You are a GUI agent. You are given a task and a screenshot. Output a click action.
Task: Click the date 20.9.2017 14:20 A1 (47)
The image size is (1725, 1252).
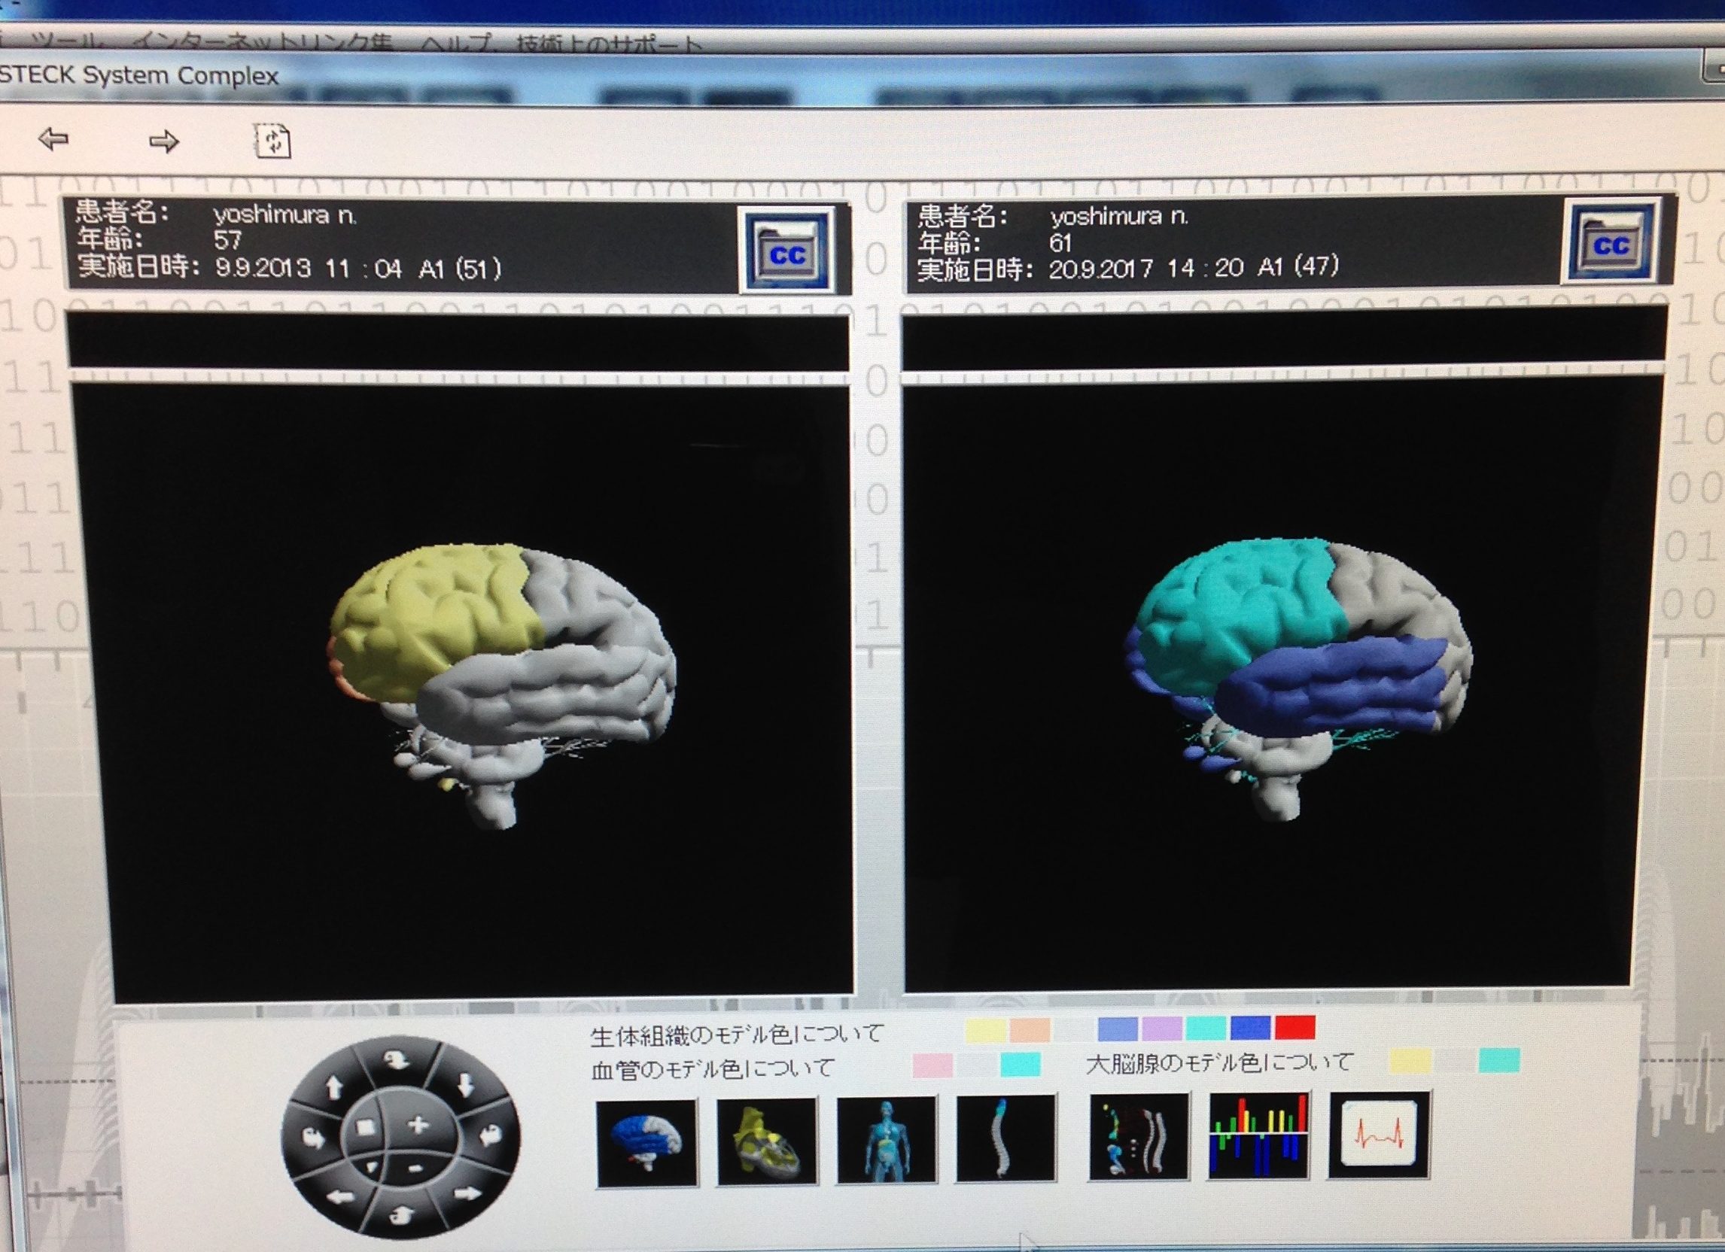pos(1194,268)
